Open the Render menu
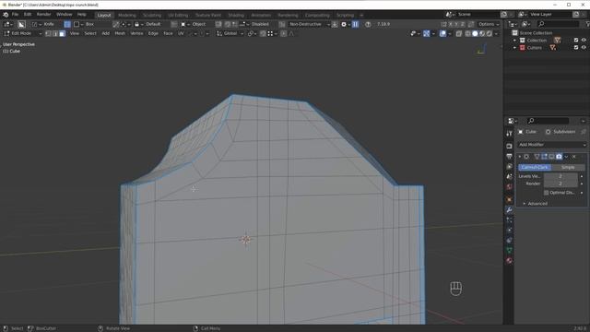The width and height of the screenshot is (590, 332). click(x=43, y=15)
